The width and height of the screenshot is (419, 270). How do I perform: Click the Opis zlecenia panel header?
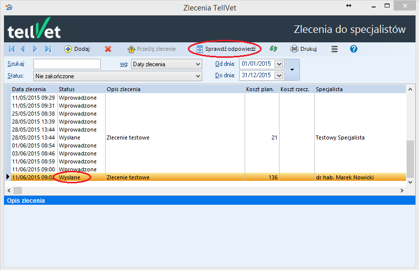210,201
